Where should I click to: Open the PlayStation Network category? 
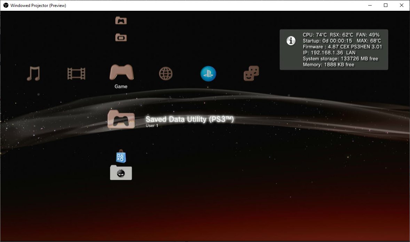(x=208, y=74)
